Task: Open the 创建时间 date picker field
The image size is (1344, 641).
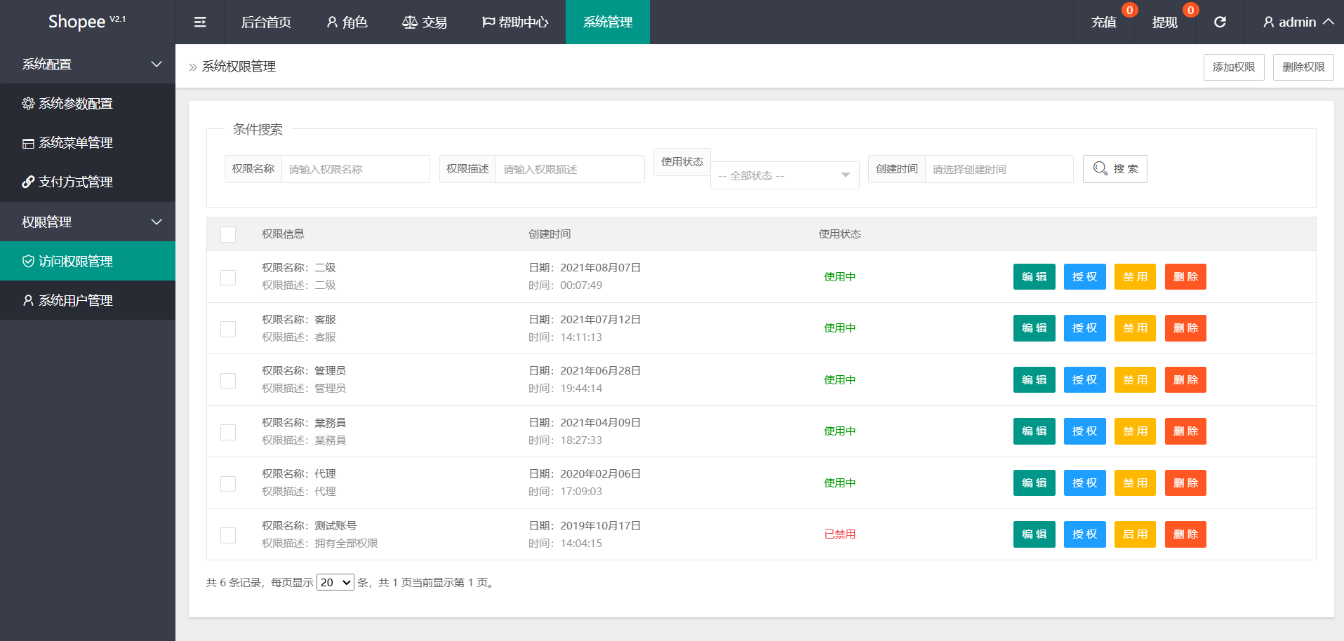Action: point(999,169)
